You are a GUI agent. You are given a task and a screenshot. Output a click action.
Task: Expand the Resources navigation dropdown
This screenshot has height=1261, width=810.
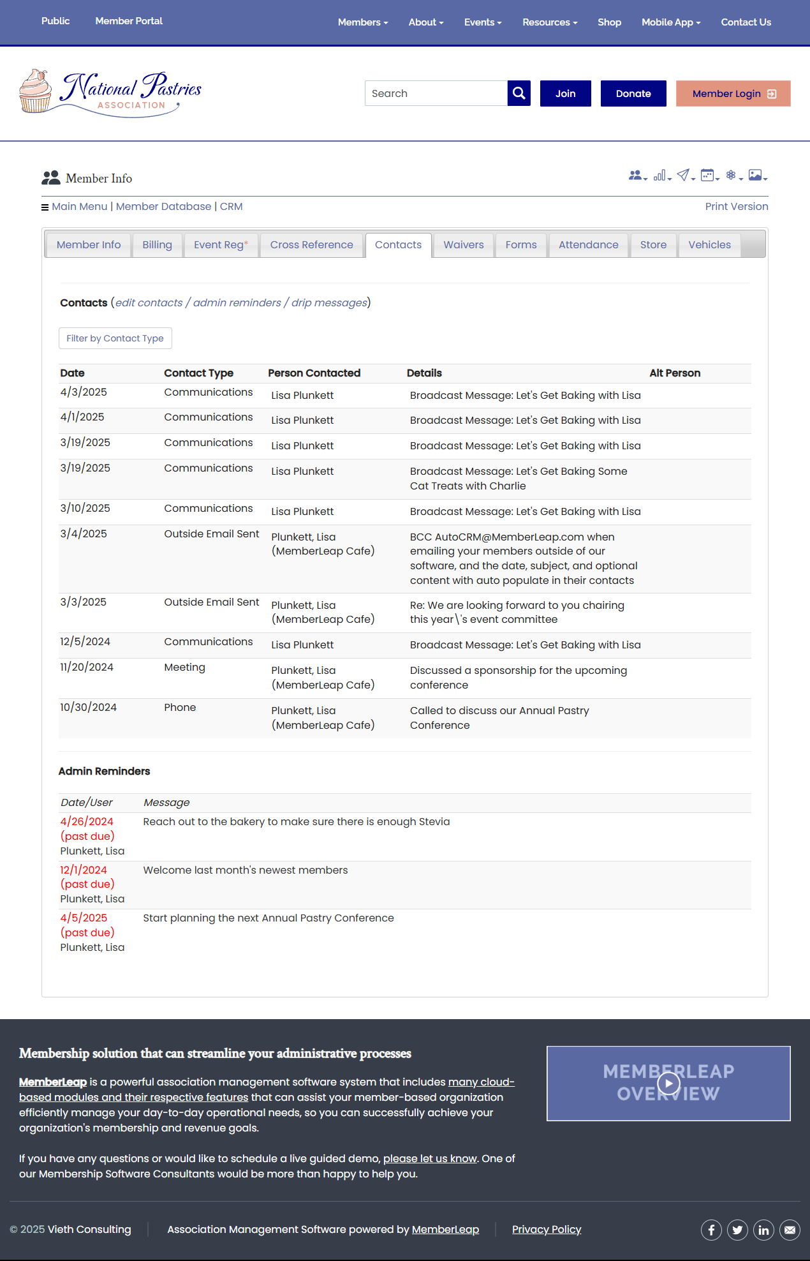[x=550, y=22]
